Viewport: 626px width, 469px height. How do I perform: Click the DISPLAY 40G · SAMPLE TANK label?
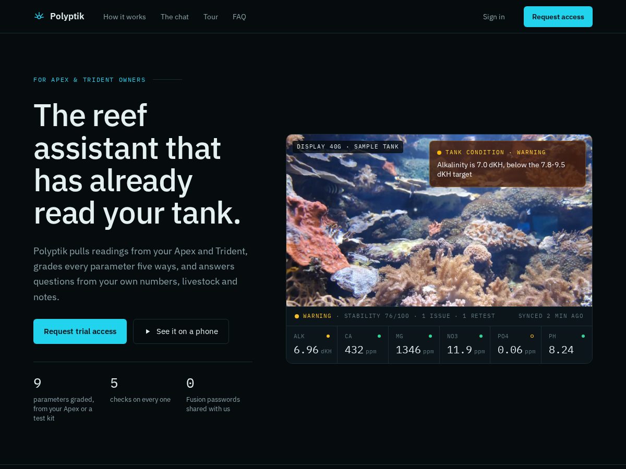coord(348,147)
